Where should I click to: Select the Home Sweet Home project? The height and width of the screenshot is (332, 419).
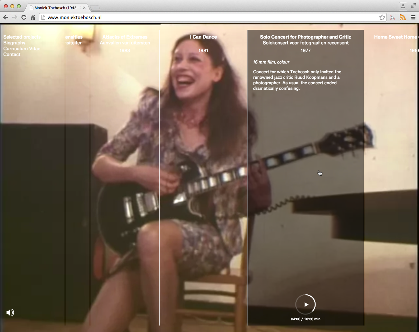click(x=395, y=37)
